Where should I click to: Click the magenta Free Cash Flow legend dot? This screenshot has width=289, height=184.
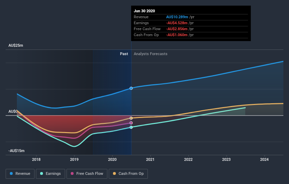[x=72, y=173]
